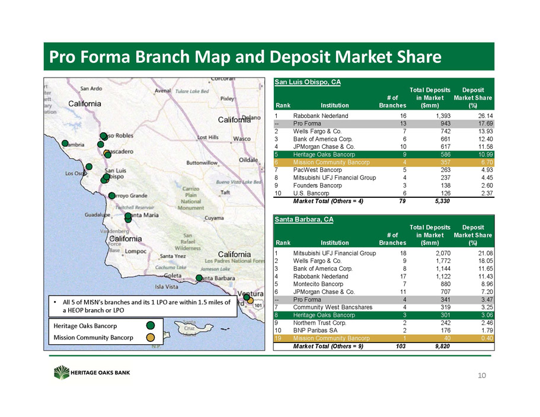This screenshot has height=417, width=540.
Task: Click 'San Luis Obispo, CA' table heading
Action: (x=308, y=82)
